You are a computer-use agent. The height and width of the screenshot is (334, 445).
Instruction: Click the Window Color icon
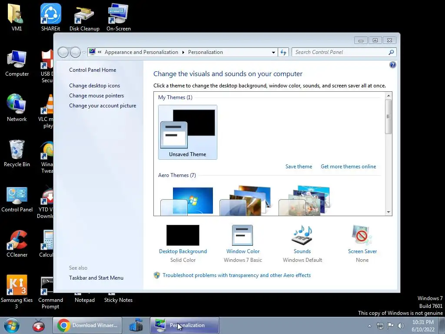click(x=242, y=235)
